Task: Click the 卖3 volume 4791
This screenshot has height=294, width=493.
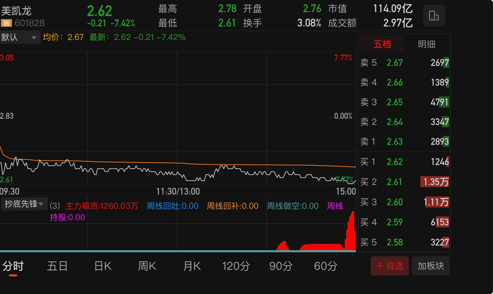Action: click(x=439, y=102)
